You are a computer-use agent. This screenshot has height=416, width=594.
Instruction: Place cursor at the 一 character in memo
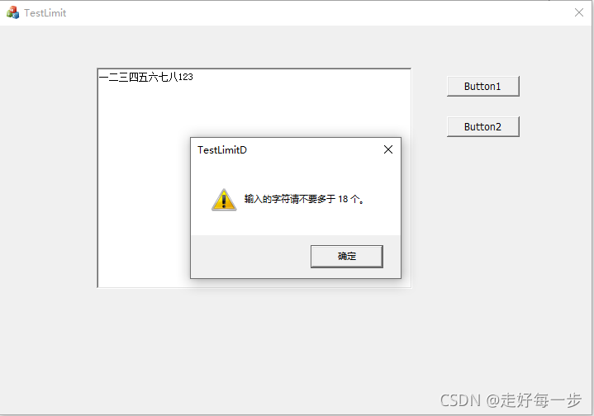point(103,78)
